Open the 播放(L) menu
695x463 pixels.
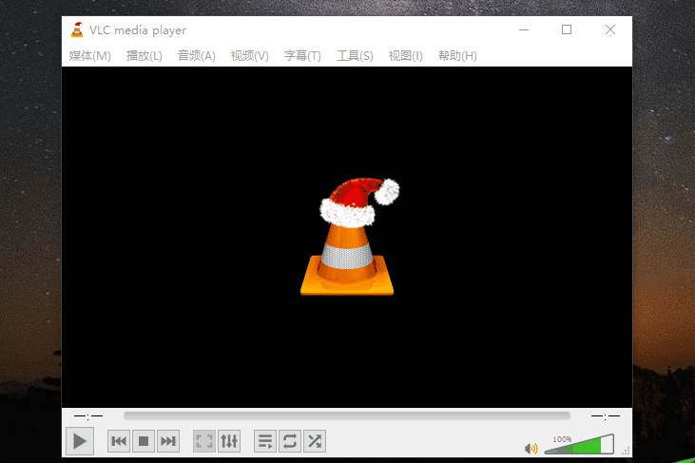click(x=145, y=56)
